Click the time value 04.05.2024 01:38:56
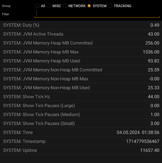Image resolution: width=162 pixels, height=163 pixels. click(138, 132)
